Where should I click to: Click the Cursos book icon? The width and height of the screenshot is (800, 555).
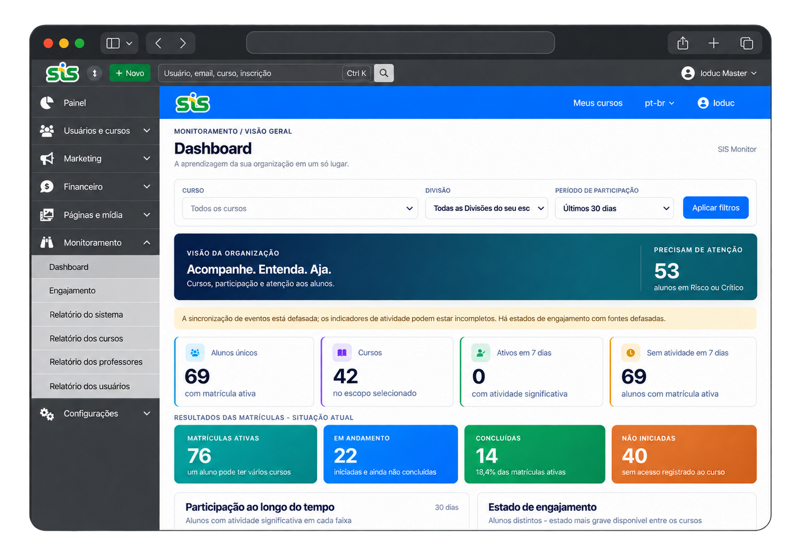342,353
